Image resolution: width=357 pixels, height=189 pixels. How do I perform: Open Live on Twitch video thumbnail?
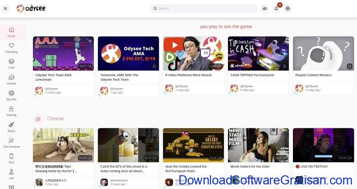323,145
